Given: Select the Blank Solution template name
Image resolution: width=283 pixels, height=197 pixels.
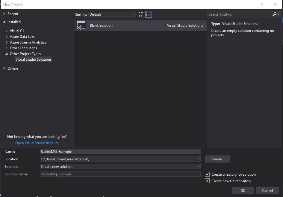Looking at the screenshot, I should (101, 26).
